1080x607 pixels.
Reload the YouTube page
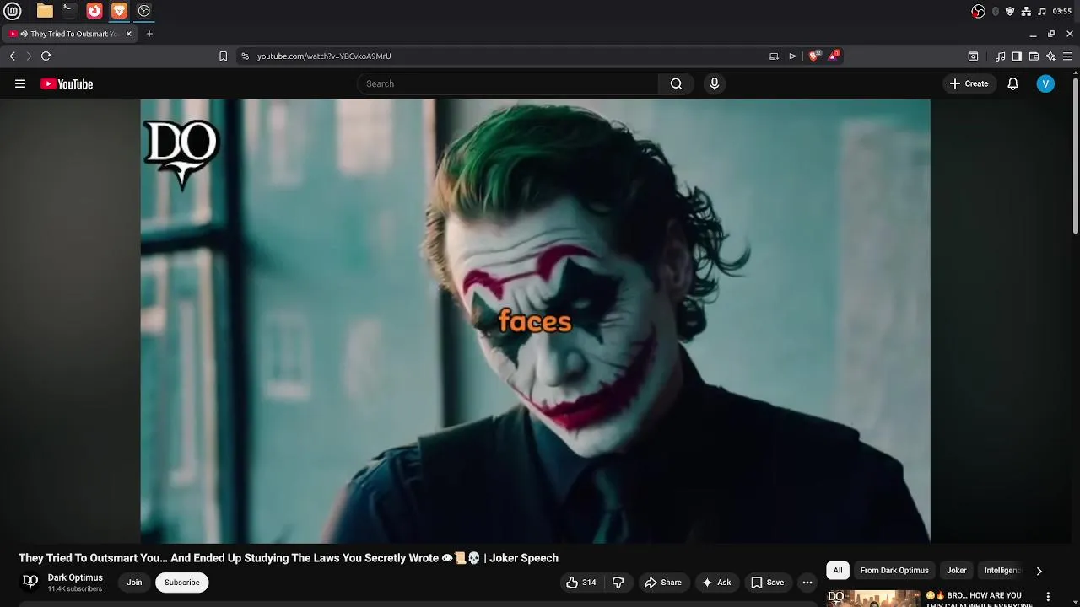point(46,56)
